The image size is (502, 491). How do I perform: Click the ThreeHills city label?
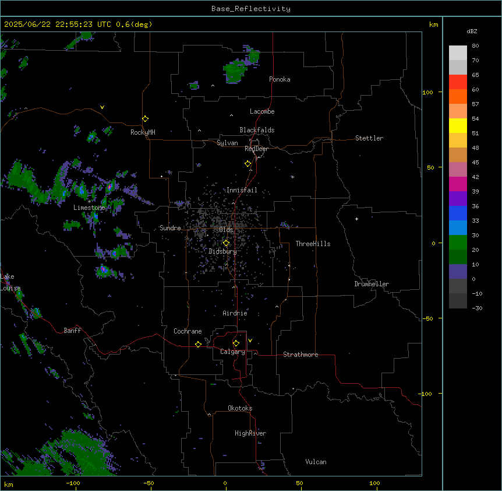pos(313,244)
